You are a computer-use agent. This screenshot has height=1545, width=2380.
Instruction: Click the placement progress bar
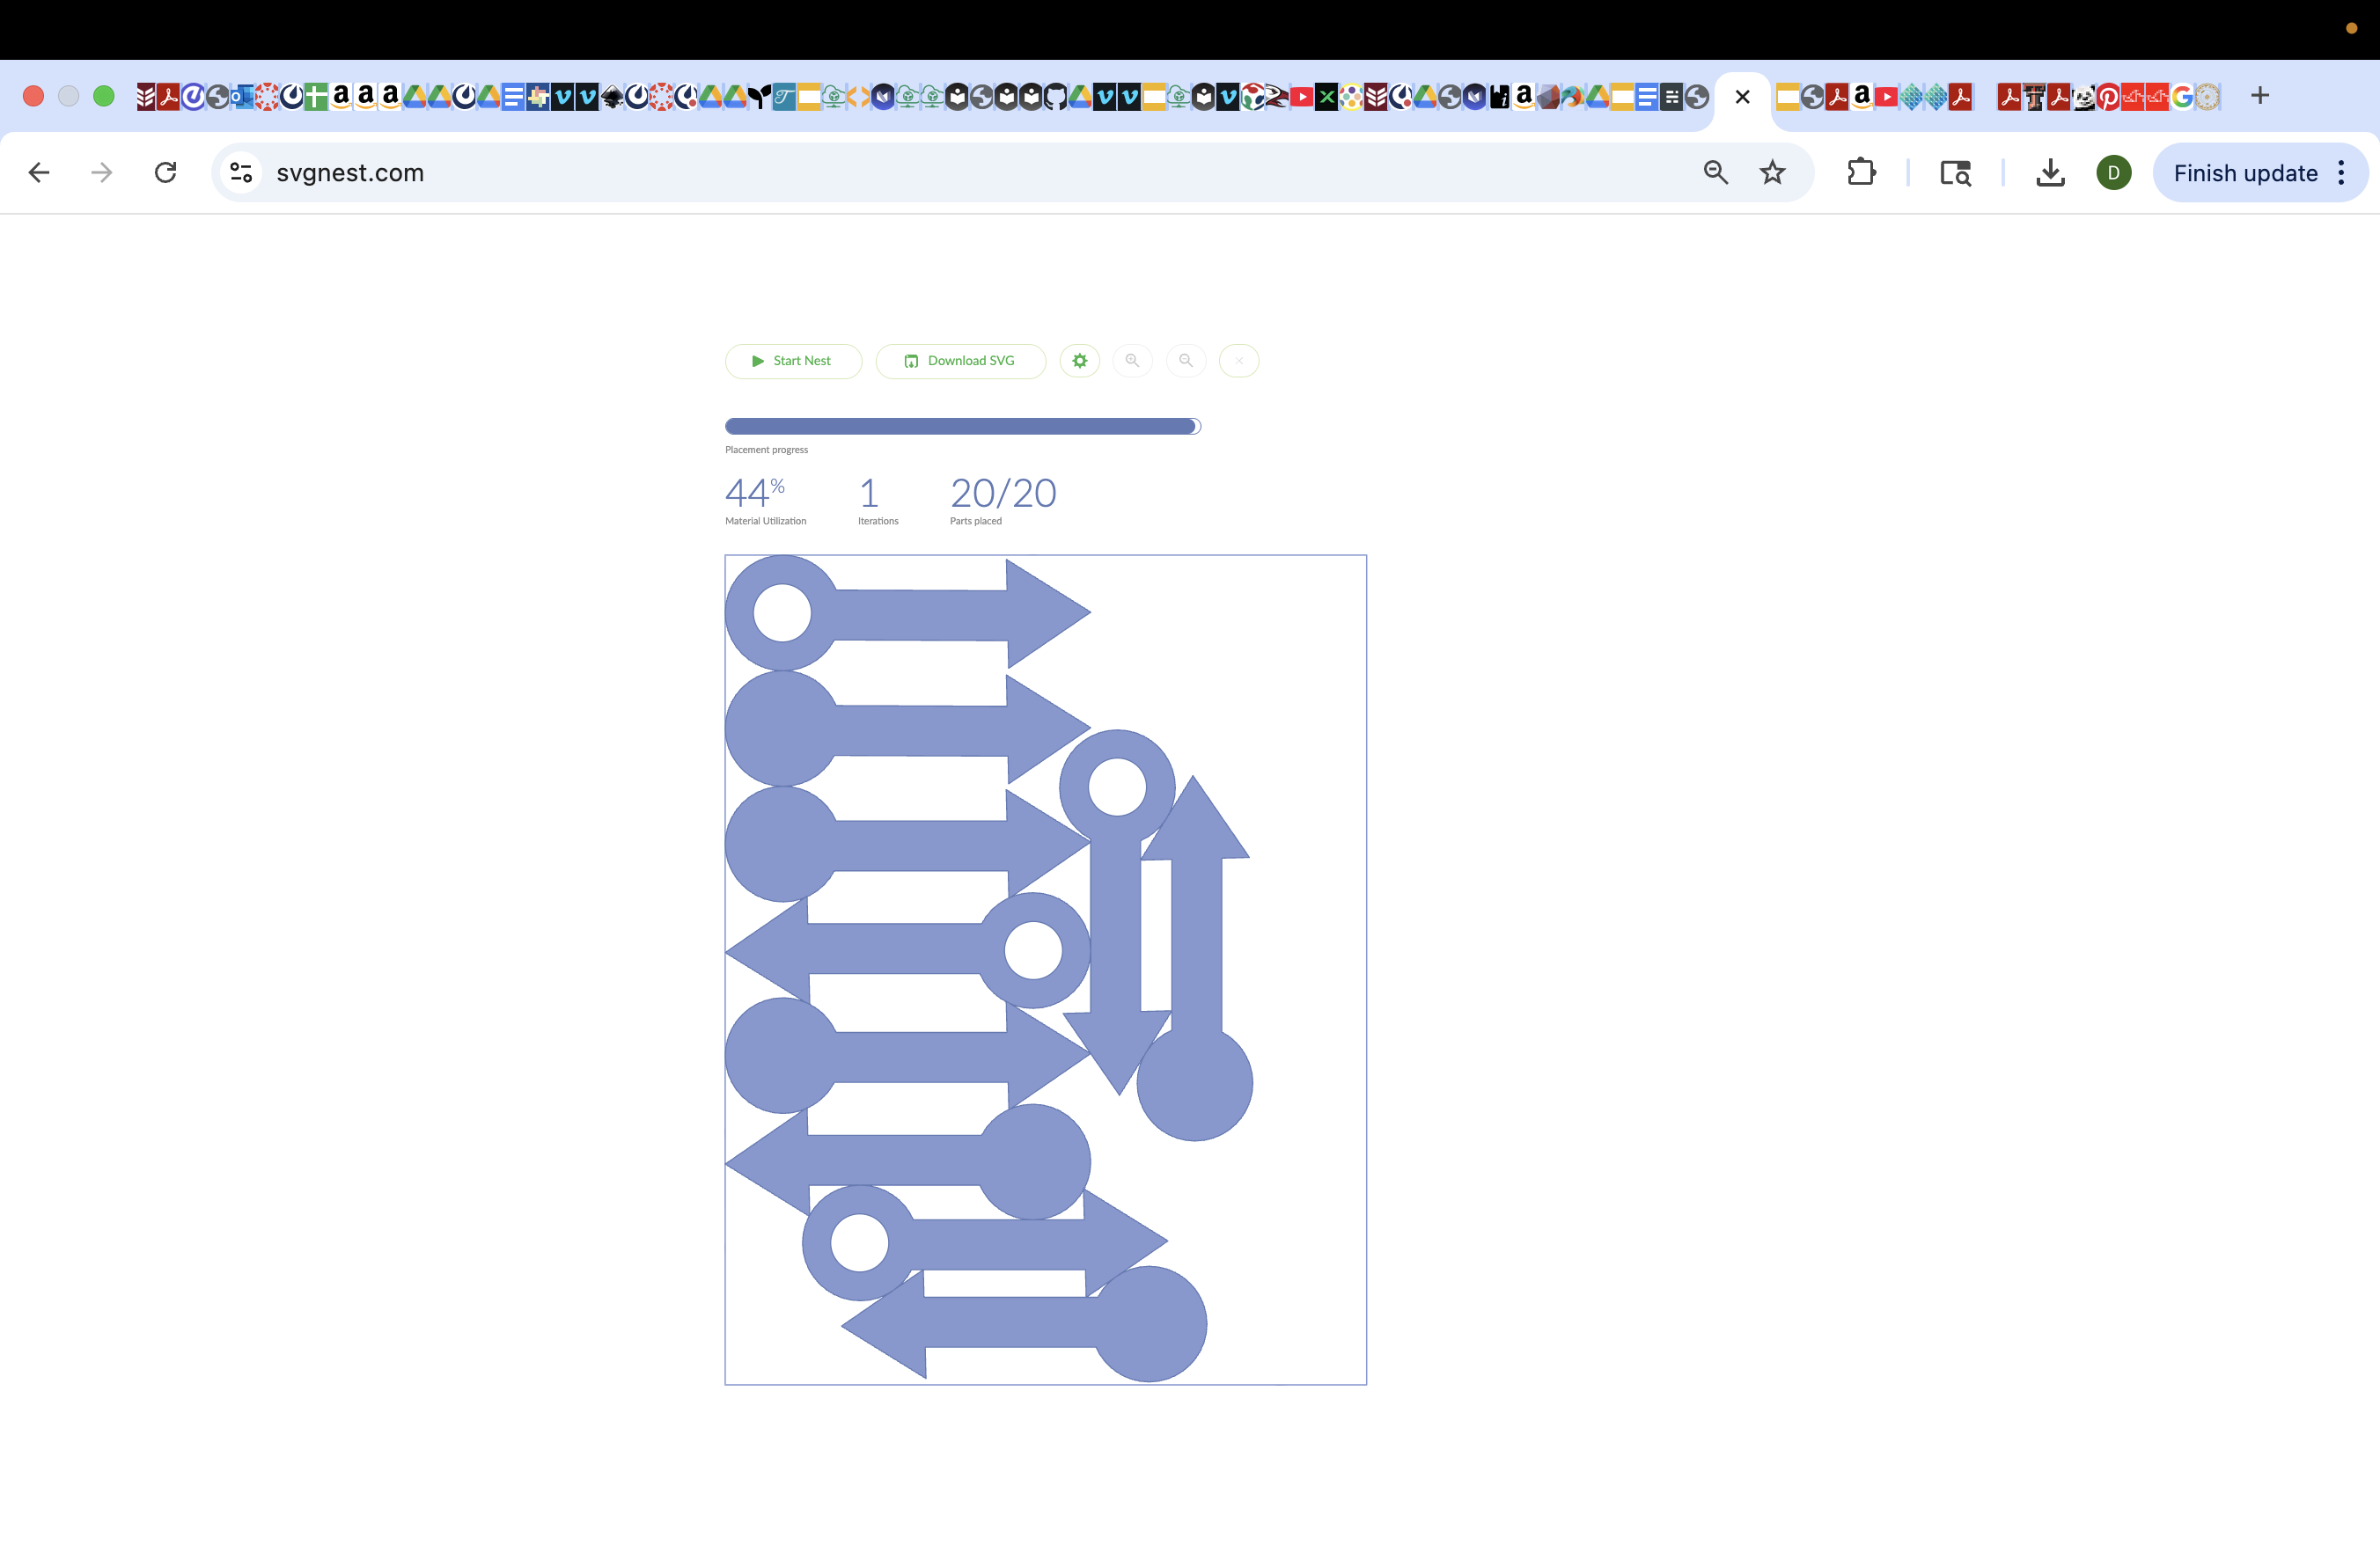coord(962,427)
